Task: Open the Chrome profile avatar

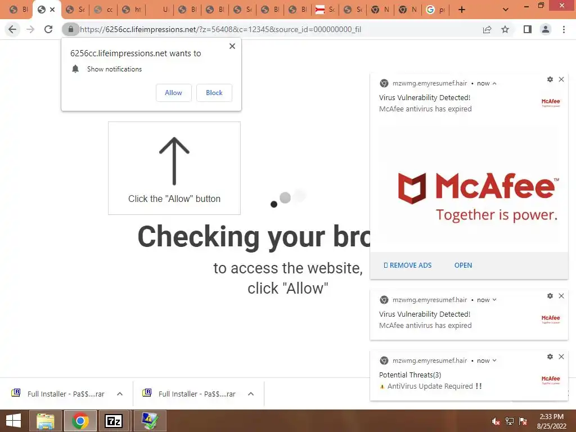Action: point(546,29)
